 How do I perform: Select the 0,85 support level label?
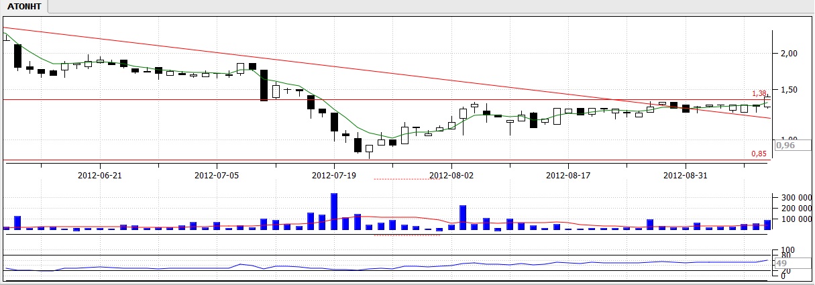759,154
